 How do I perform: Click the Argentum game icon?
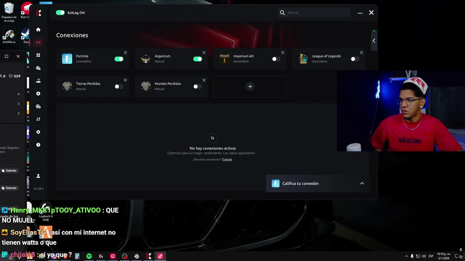[x=146, y=59]
